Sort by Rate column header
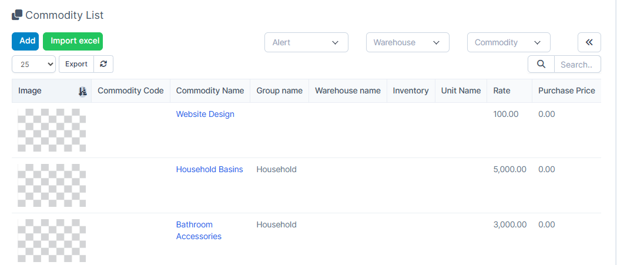617x265 pixels. coord(502,90)
